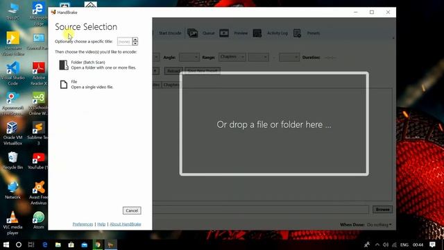The image size is (444, 250).
Task: Click HandBrake taskbar button
Action: click(111, 244)
